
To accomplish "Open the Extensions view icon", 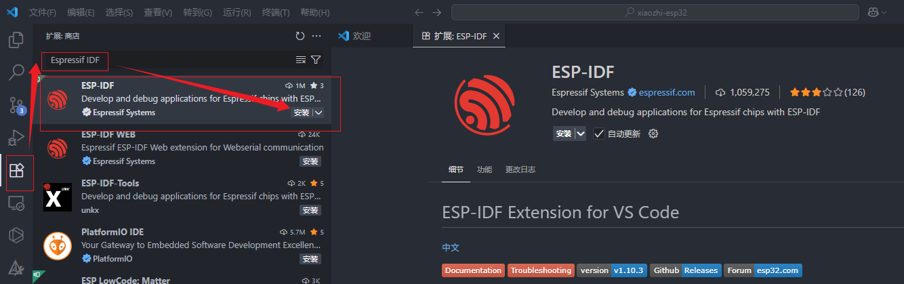I will (x=16, y=170).
